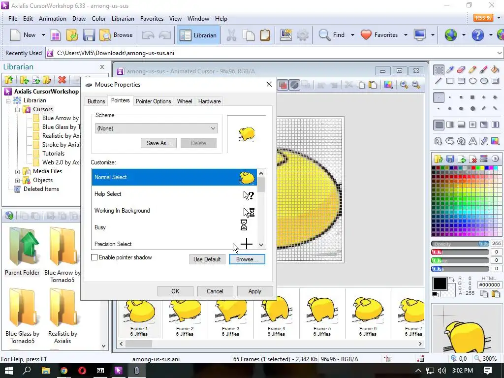Viewport: 504px width, 378px height.
Task: Select the rectangular selection tool
Action: click(439, 69)
